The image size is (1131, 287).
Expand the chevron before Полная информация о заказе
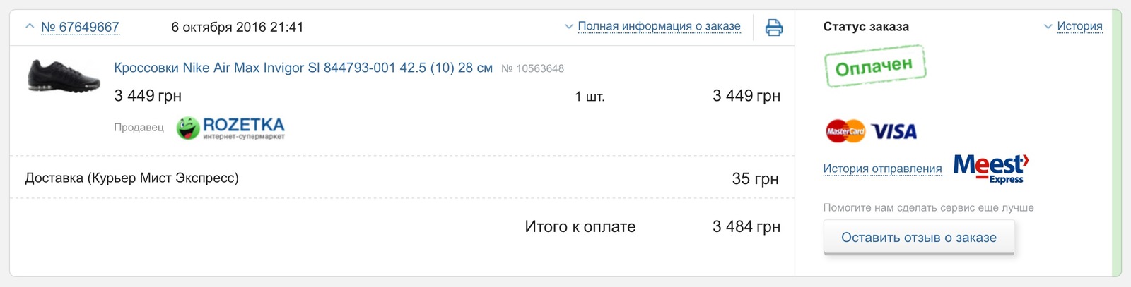coord(568,27)
